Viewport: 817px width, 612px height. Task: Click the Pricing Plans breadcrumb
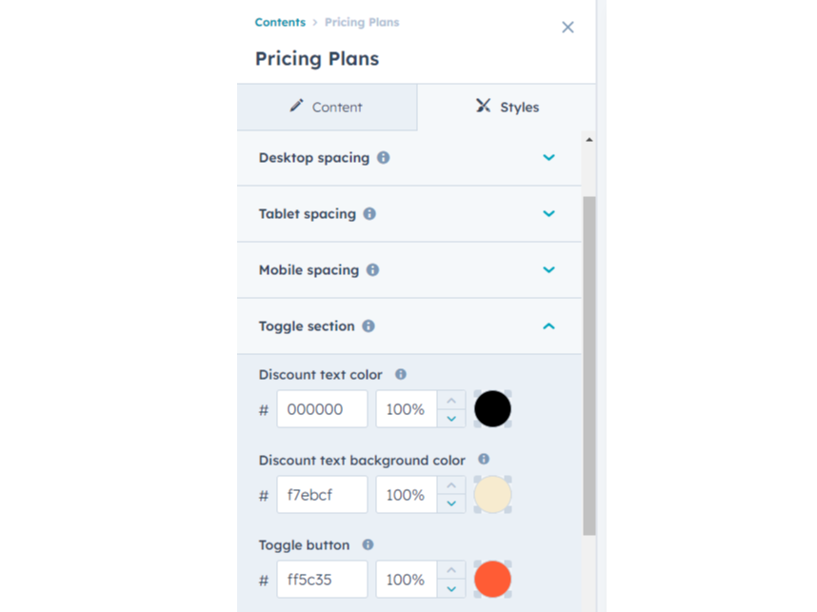362,22
